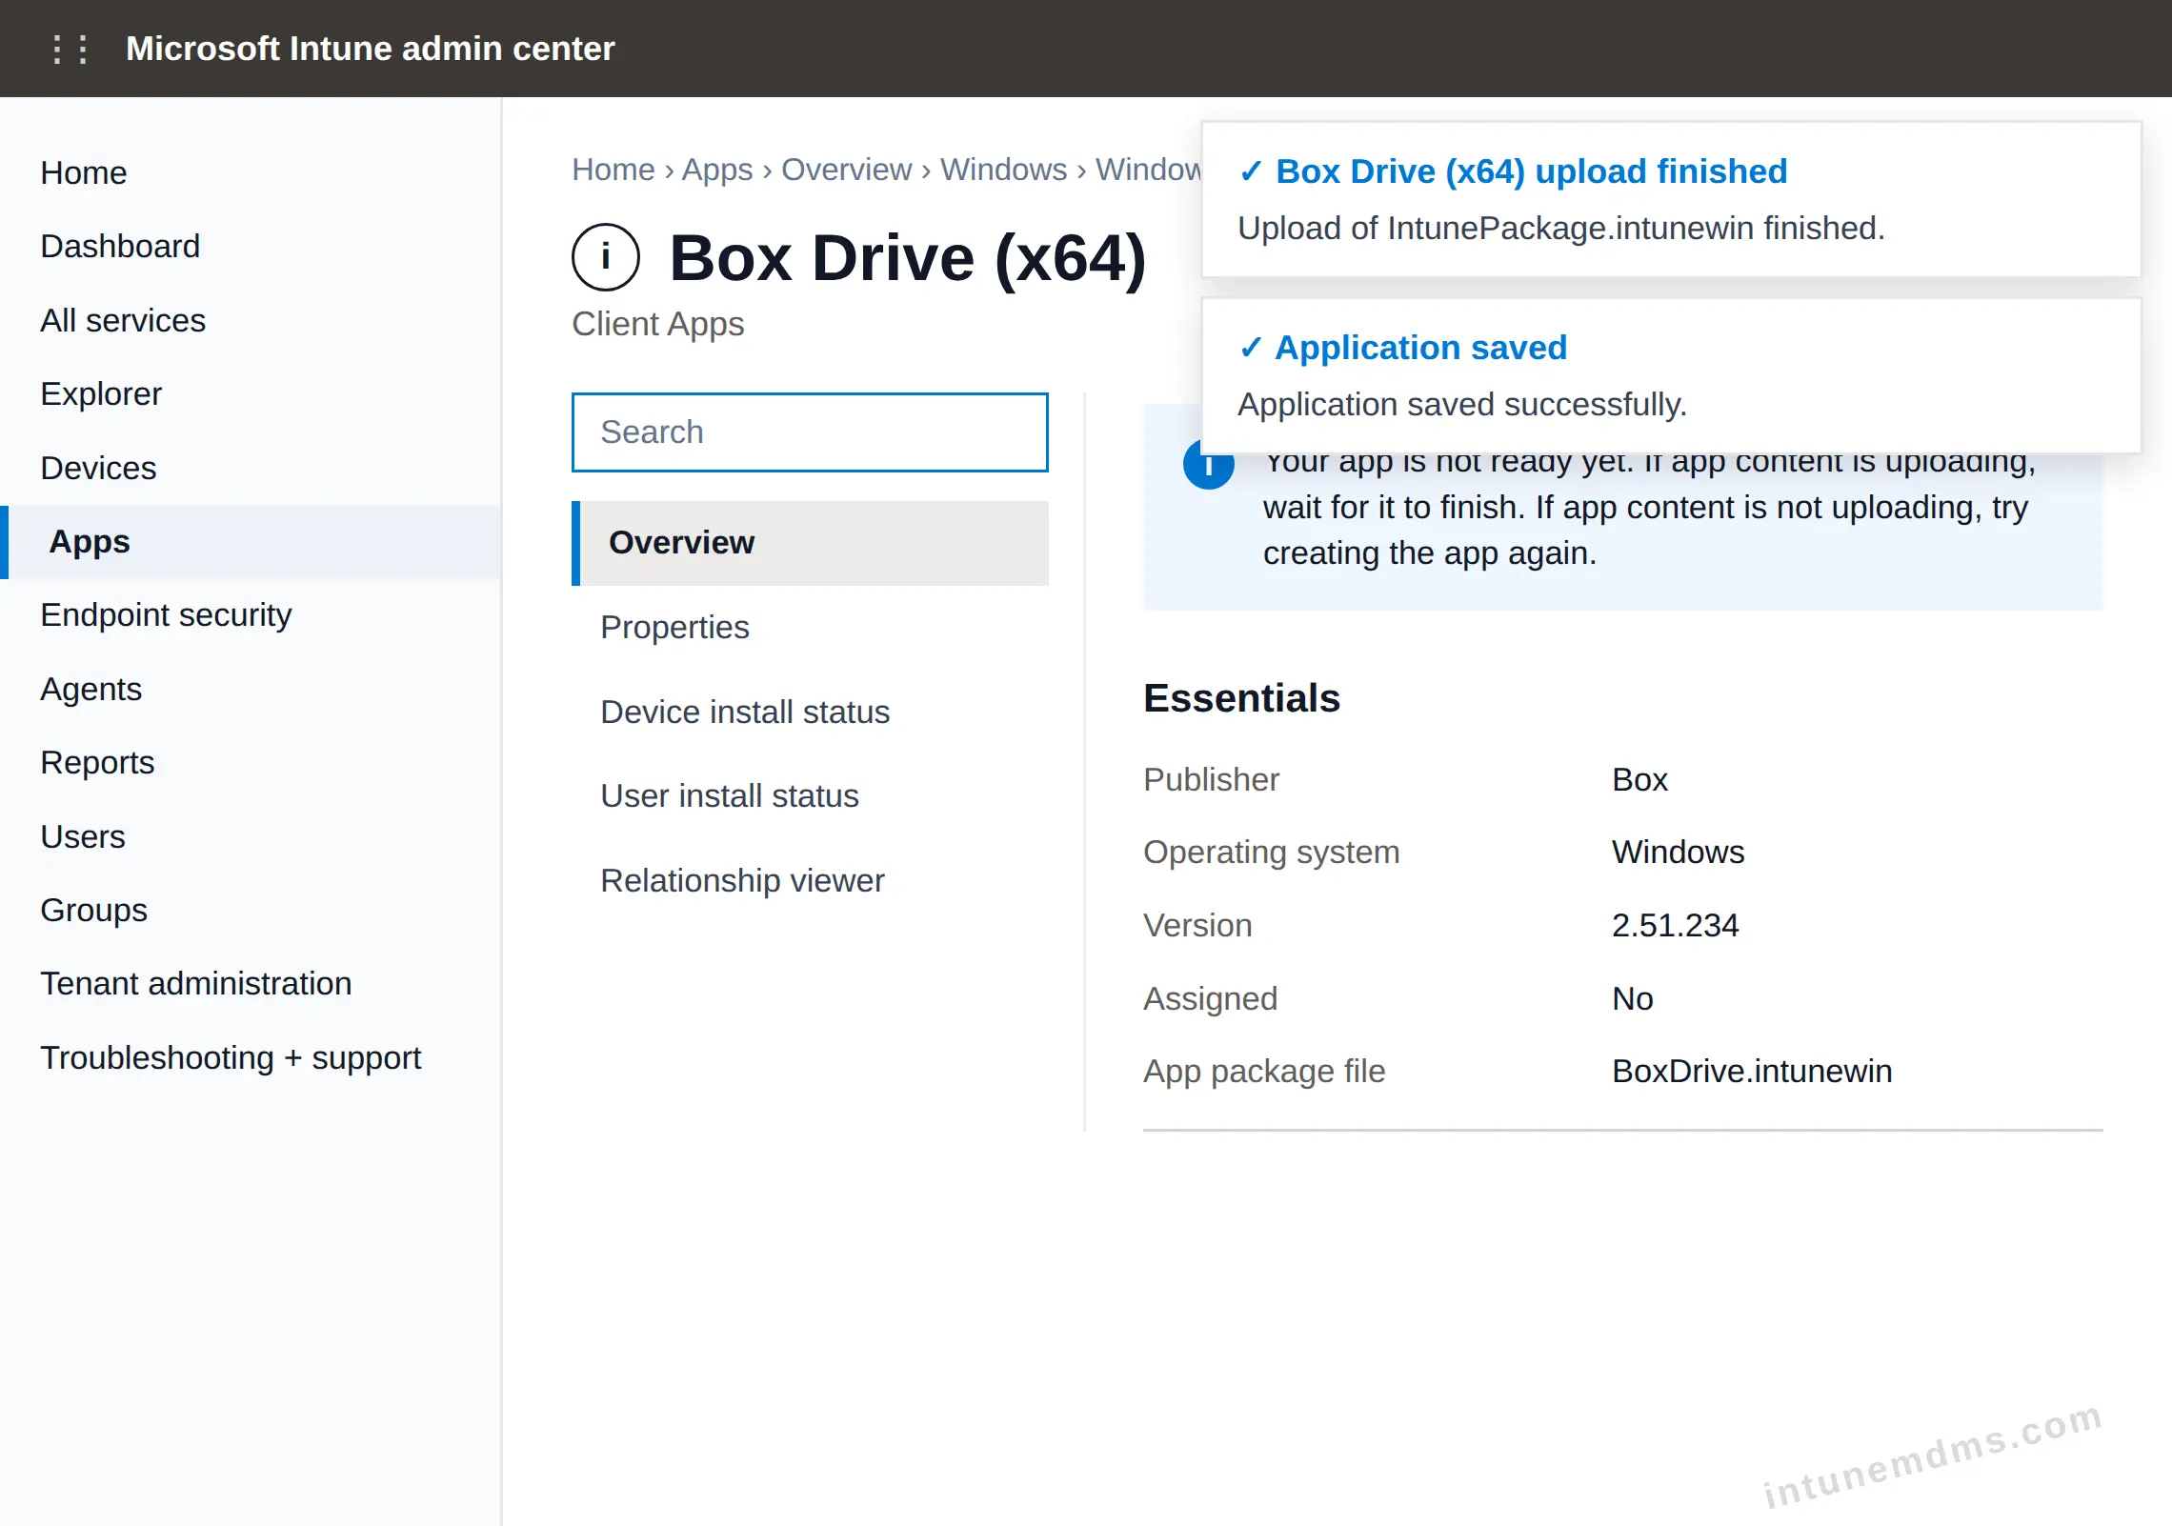Click the Operating system value Windows
This screenshot has height=1526, width=2172.
click(x=1678, y=852)
